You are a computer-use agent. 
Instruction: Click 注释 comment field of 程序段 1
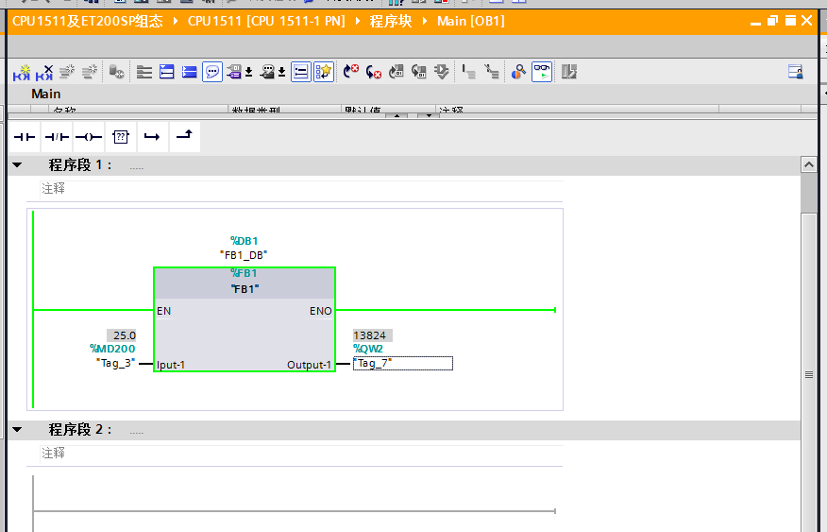pyautogui.click(x=302, y=189)
